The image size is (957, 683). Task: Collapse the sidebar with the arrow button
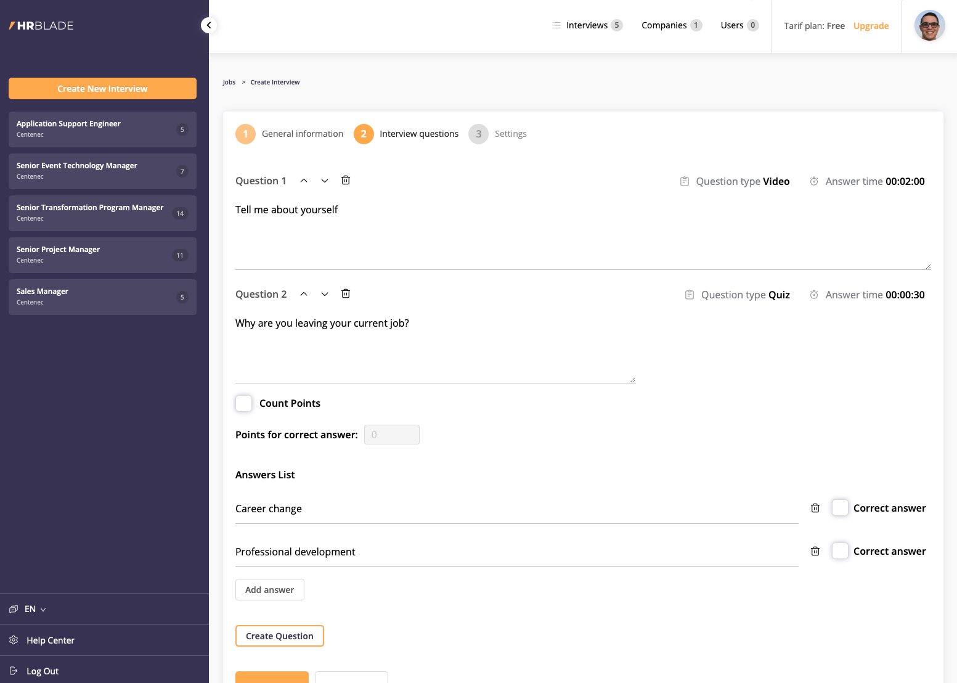click(209, 25)
